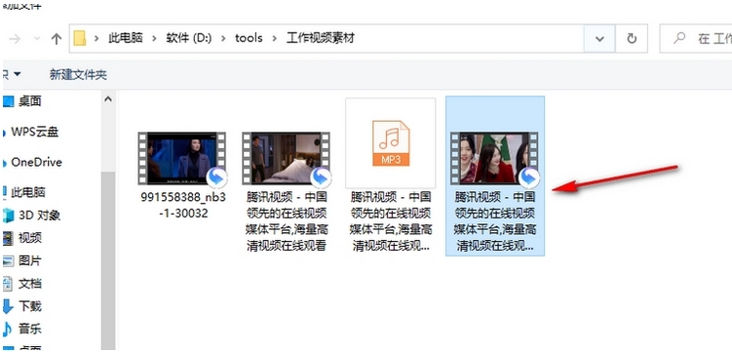
Task: Click player badge on highlighted video thumbnail
Action: (x=529, y=177)
